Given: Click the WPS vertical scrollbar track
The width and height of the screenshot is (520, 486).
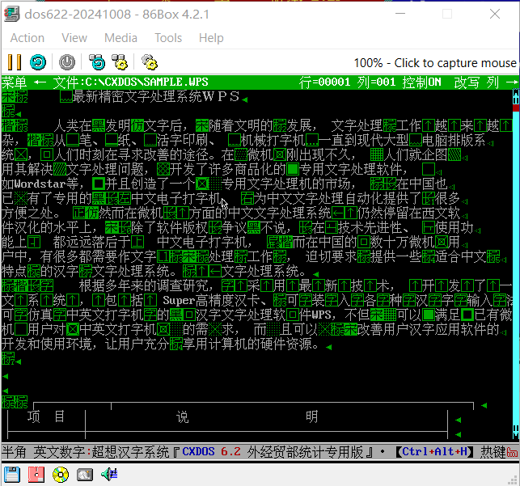Looking at the screenshot, I should coord(516,265).
